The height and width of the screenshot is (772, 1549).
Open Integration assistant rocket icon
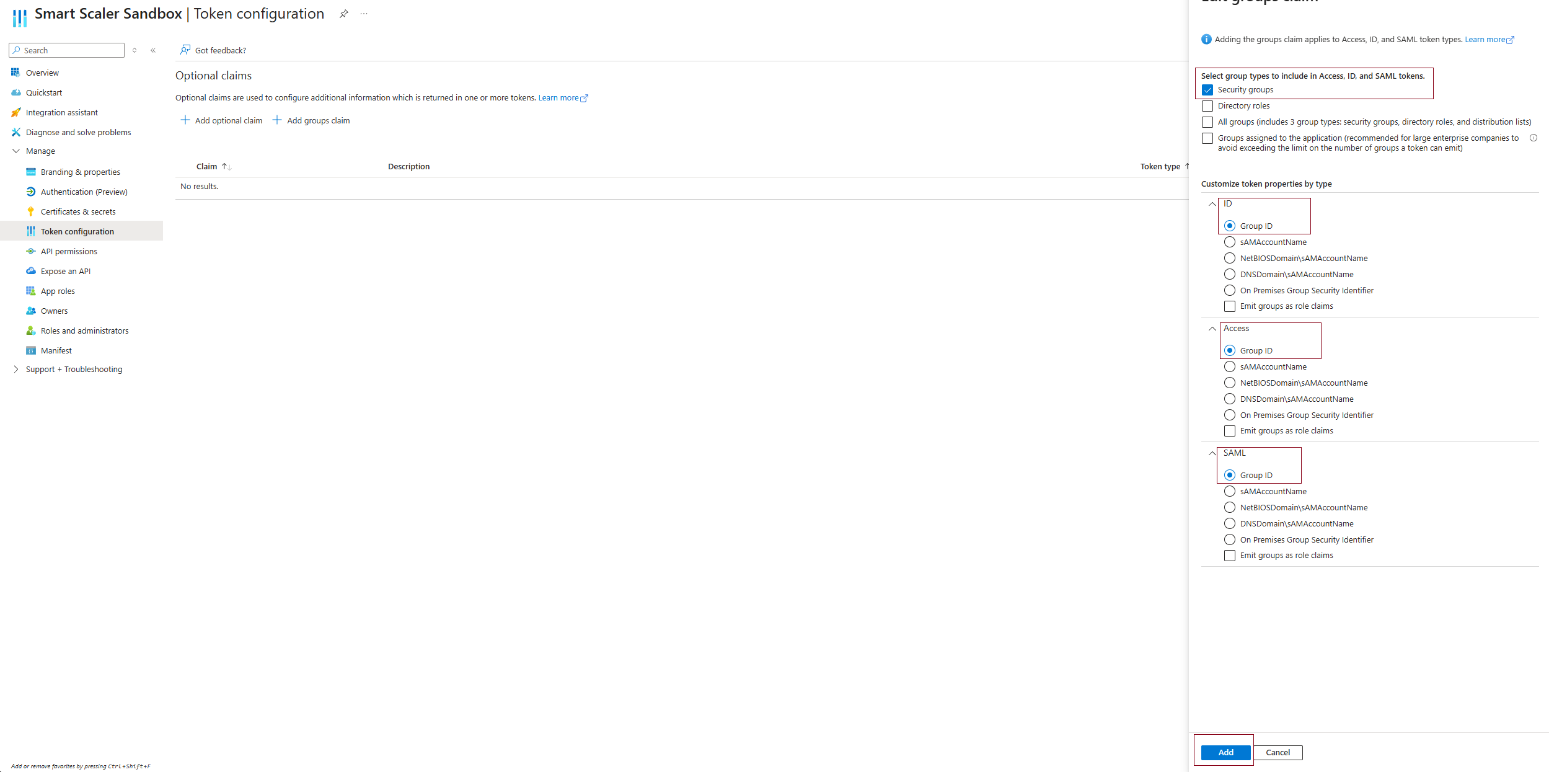[16, 112]
